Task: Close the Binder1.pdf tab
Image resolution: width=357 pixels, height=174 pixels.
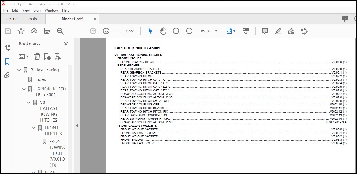Action: point(95,19)
